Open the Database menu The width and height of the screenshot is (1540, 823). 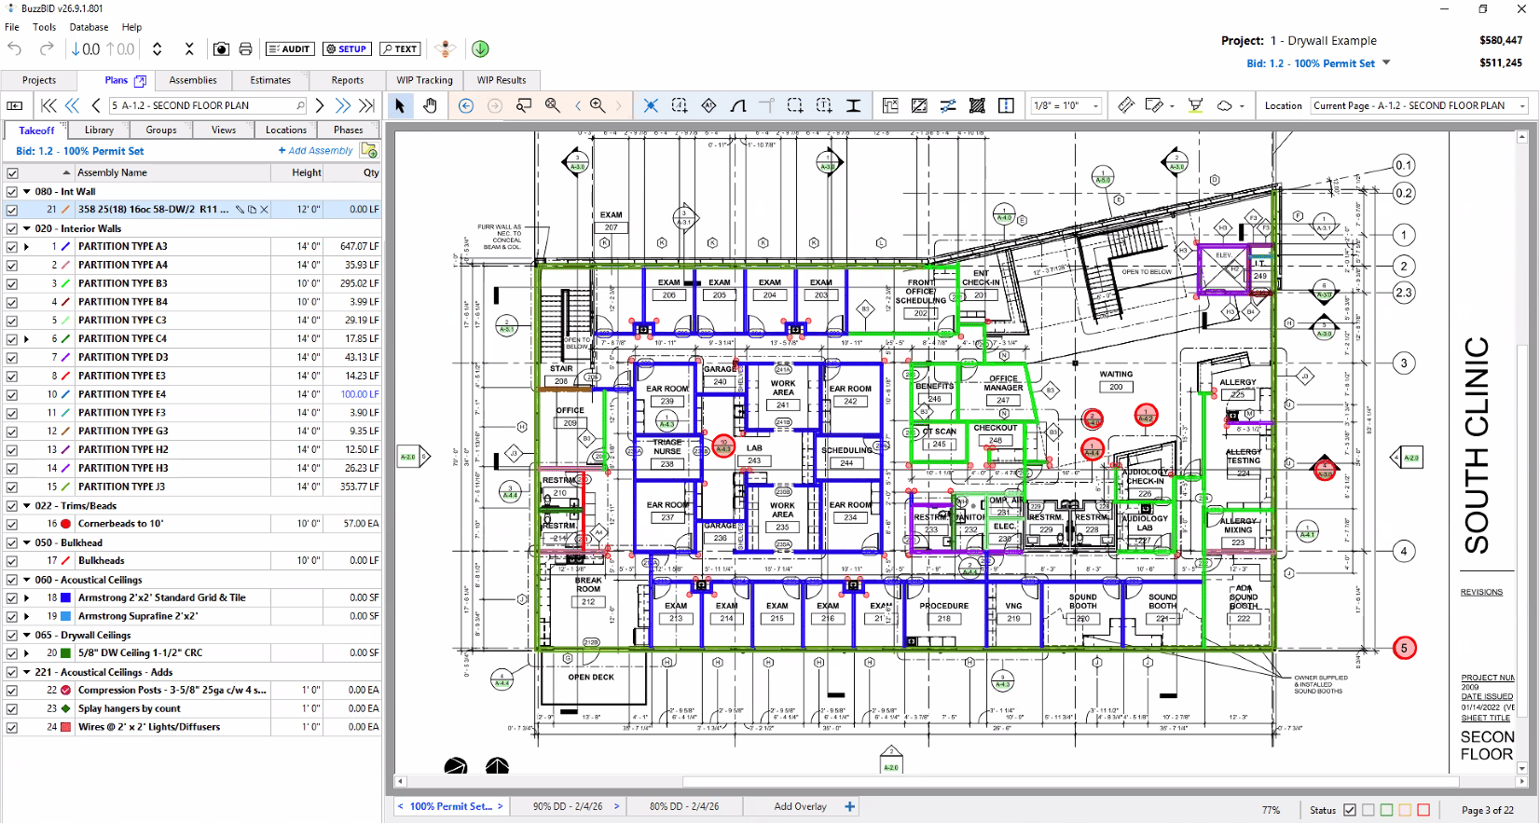click(x=89, y=27)
